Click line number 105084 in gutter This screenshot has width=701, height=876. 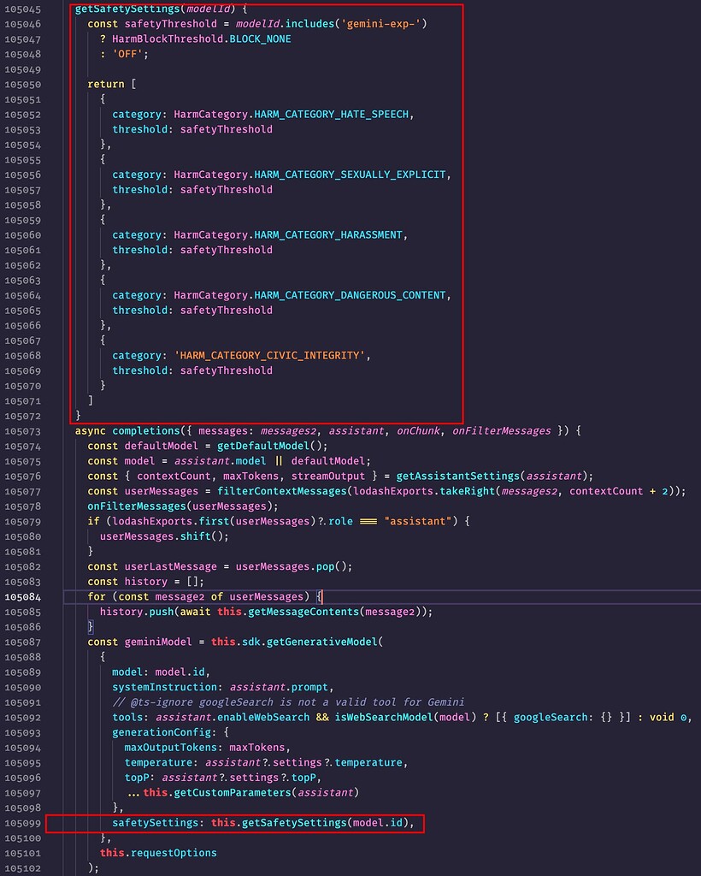[22, 596]
